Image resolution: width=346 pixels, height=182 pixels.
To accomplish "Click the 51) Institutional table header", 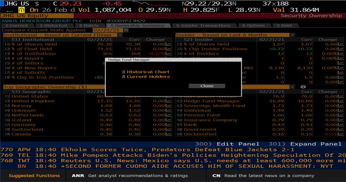I will [x=33, y=40].
